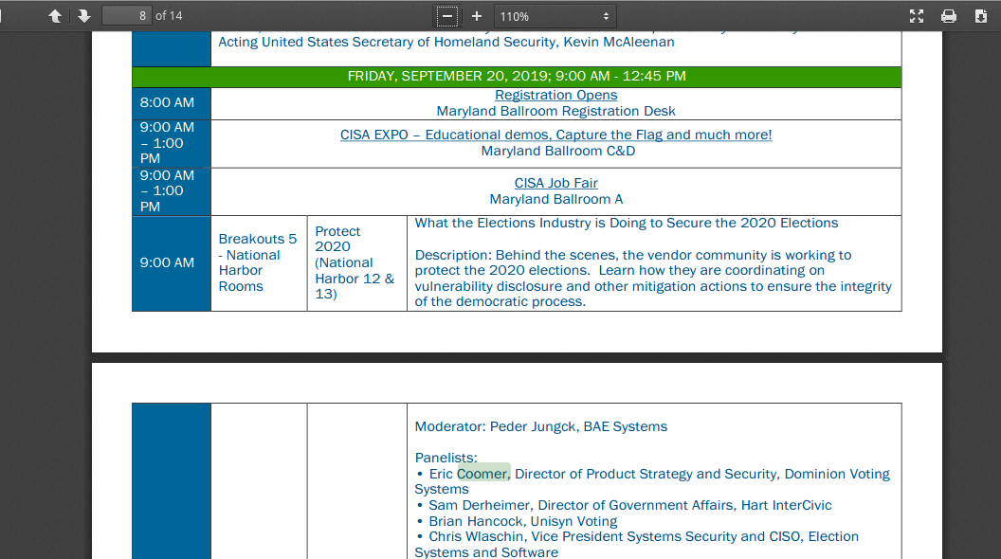Open the Registration Opens link
The width and height of the screenshot is (1001, 559).
coord(556,95)
